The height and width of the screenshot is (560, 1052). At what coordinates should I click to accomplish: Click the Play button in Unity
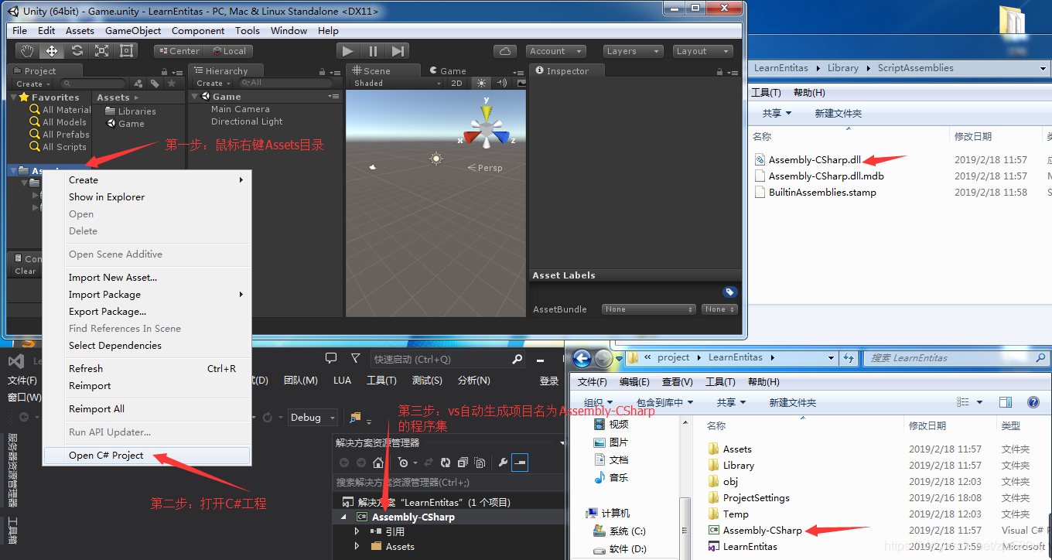tap(348, 51)
